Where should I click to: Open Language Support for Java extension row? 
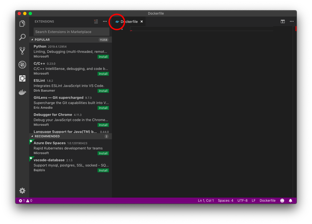pyautogui.click(x=71, y=131)
